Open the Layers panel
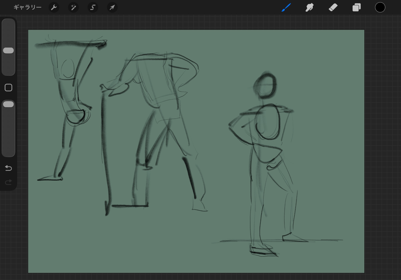 click(x=357, y=7)
